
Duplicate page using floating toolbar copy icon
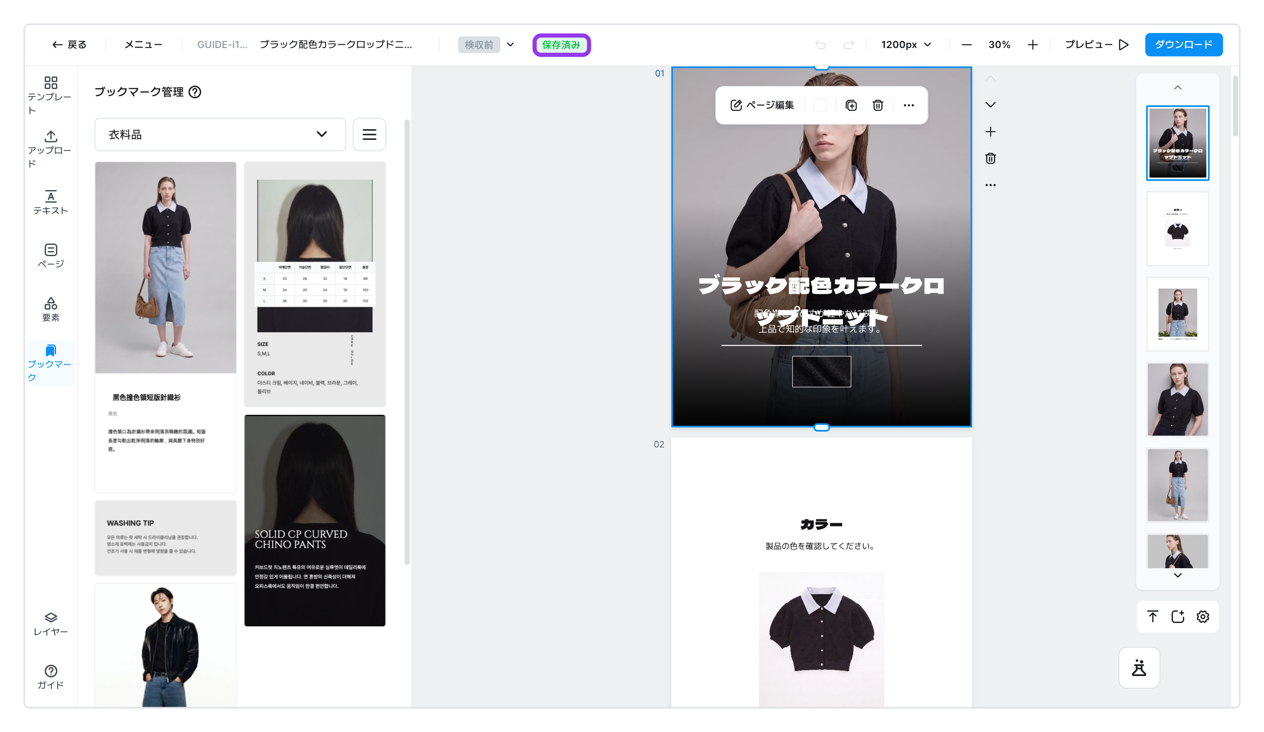[x=851, y=105]
